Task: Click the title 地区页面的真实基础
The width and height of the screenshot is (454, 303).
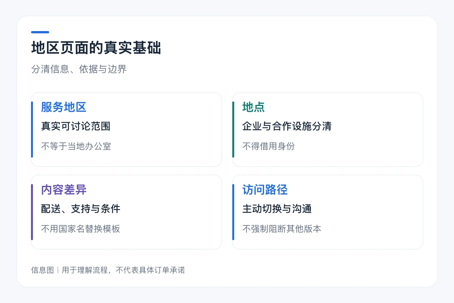Action: tap(96, 48)
